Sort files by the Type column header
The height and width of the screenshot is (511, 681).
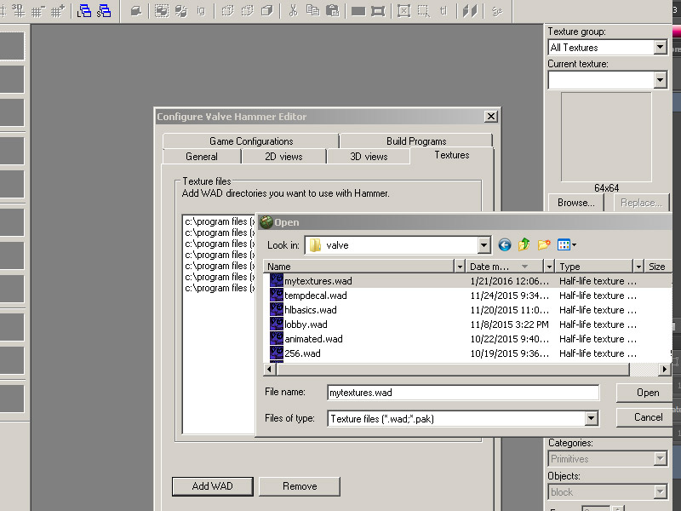point(594,267)
